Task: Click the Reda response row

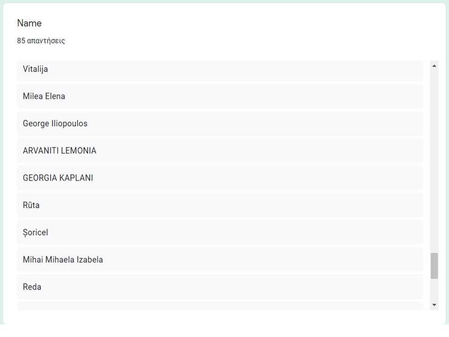Action: (220, 286)
